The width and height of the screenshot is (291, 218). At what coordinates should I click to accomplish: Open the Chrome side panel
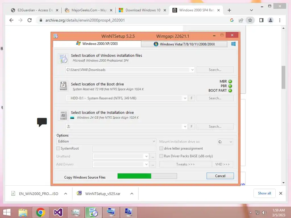coord(261,20)
